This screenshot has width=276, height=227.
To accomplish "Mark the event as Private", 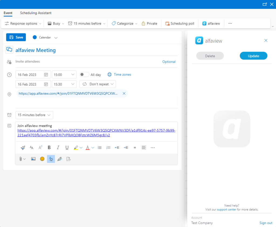I will (x=149, y=23).
